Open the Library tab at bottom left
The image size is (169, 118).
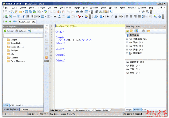tap(24, 109)
